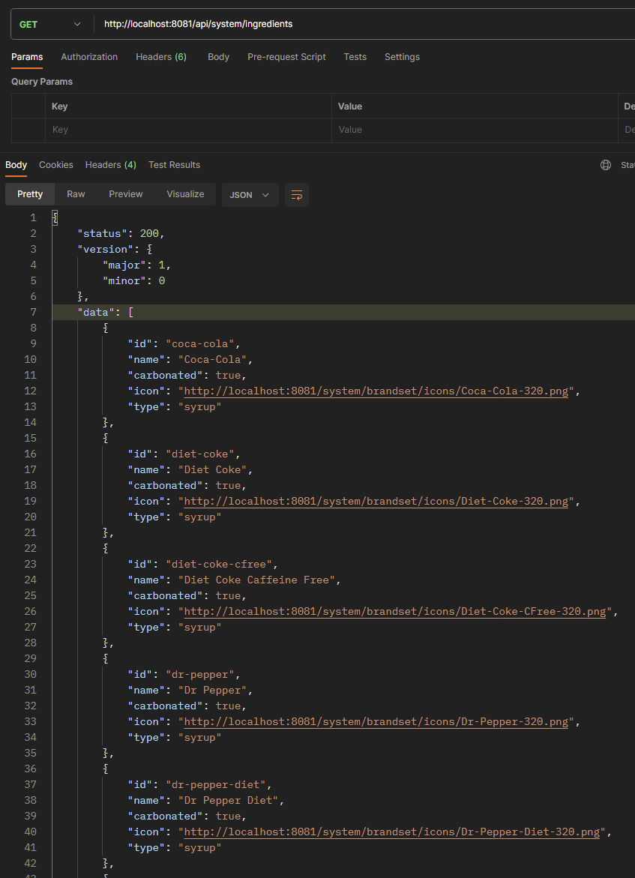Viewport: 635px width, 878px height.
Task: Toggle the line wrap icon
Action: 297,195
